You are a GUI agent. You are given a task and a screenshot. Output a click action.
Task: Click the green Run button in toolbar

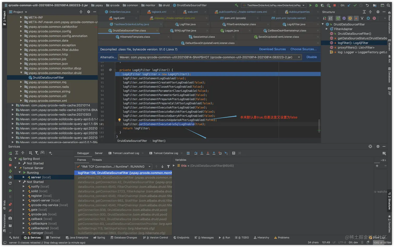[310, 5]
